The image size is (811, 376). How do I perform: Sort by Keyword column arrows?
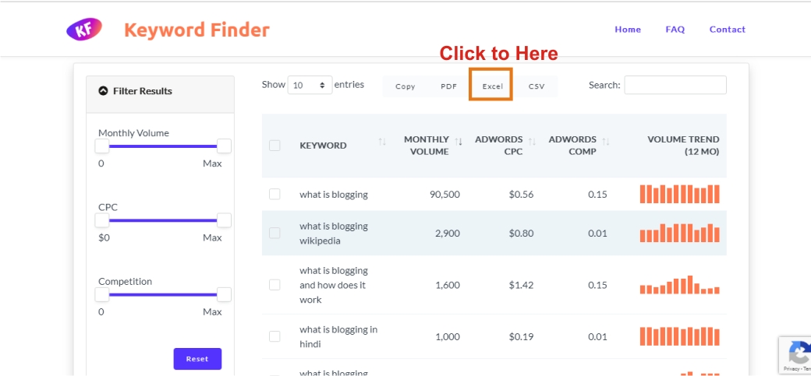click(x=382, y=142)
